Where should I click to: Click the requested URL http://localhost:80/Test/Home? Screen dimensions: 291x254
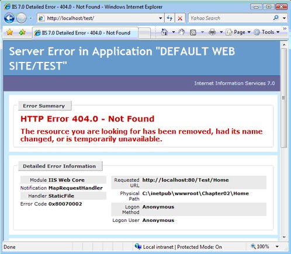[x=185, y=180]
